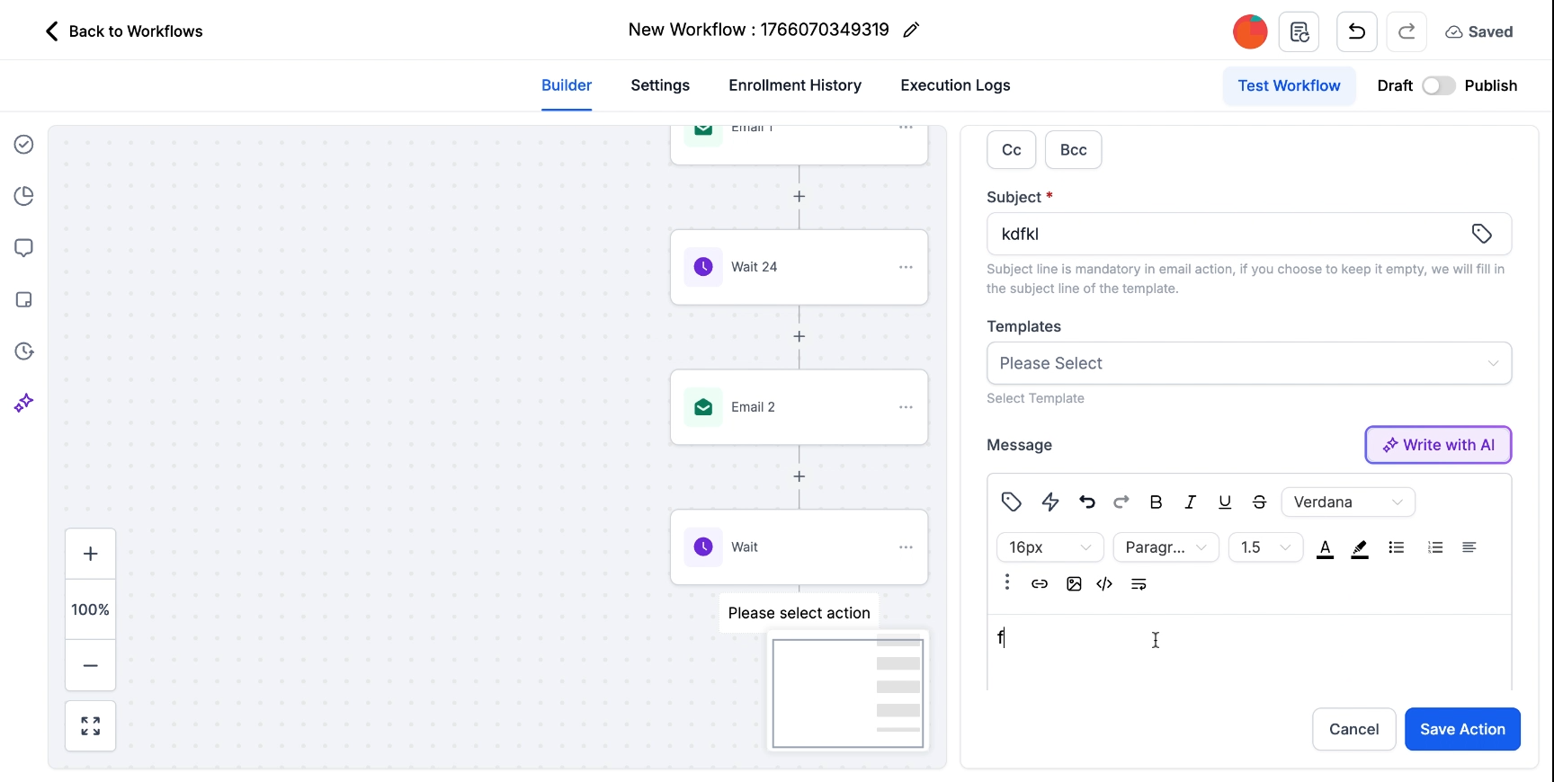Open the Templates dropdown
Viewport: 1554px width, 782px height.
click(1248, 363)
